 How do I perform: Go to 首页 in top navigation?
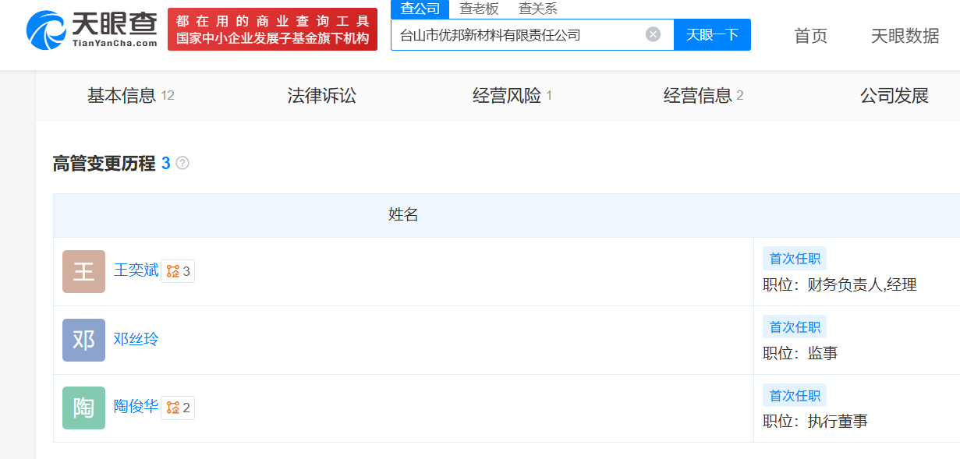coord(810,35)
